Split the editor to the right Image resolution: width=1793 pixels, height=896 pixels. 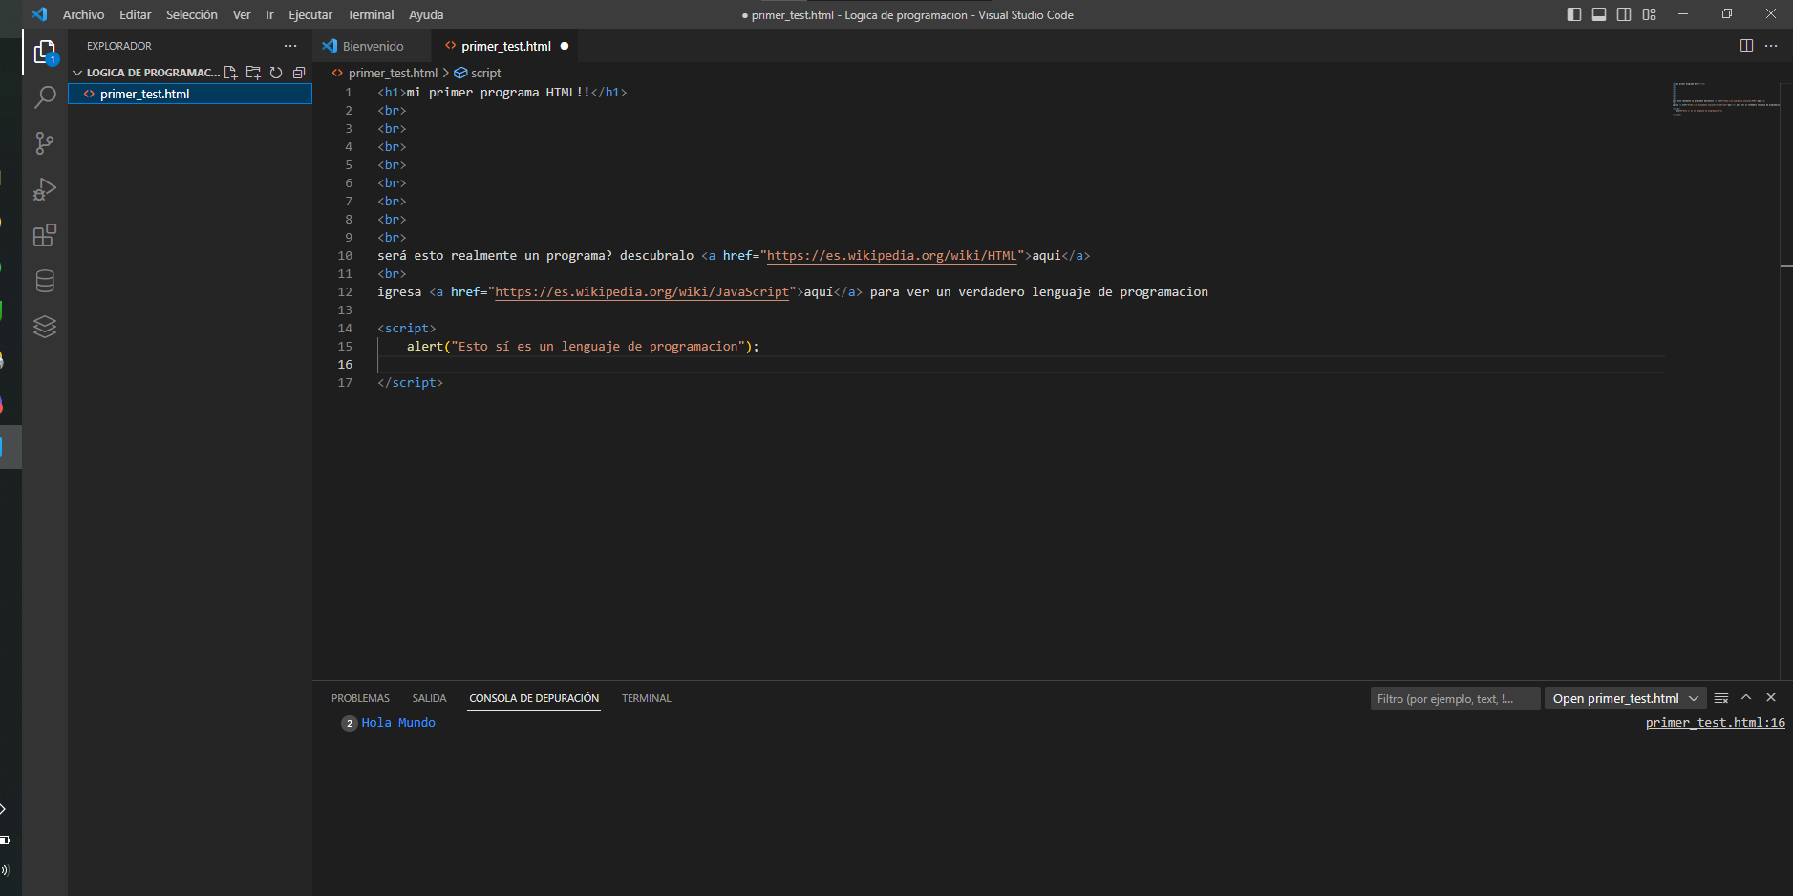tap(1746, 46)
